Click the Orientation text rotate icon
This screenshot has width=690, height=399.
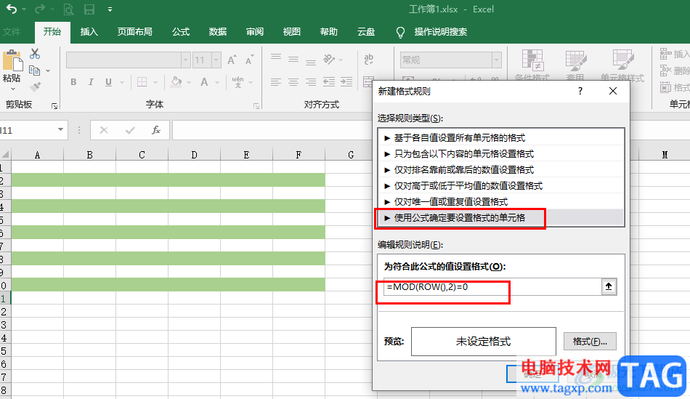(x=329, y=60)
